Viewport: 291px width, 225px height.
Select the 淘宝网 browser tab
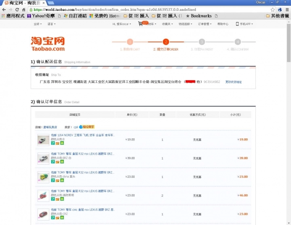pos(24,3)
